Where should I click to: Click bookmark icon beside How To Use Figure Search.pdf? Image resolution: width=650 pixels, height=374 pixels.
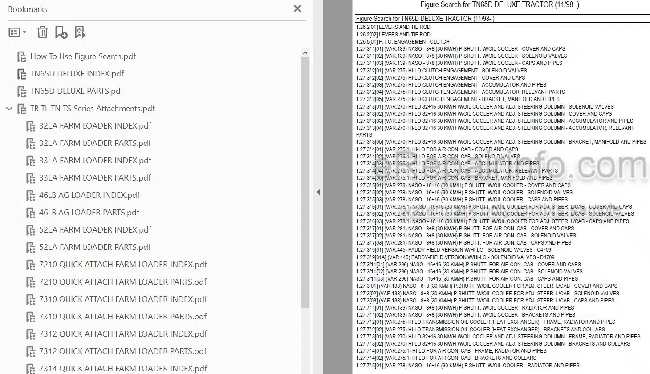click(x=22, y=57)
